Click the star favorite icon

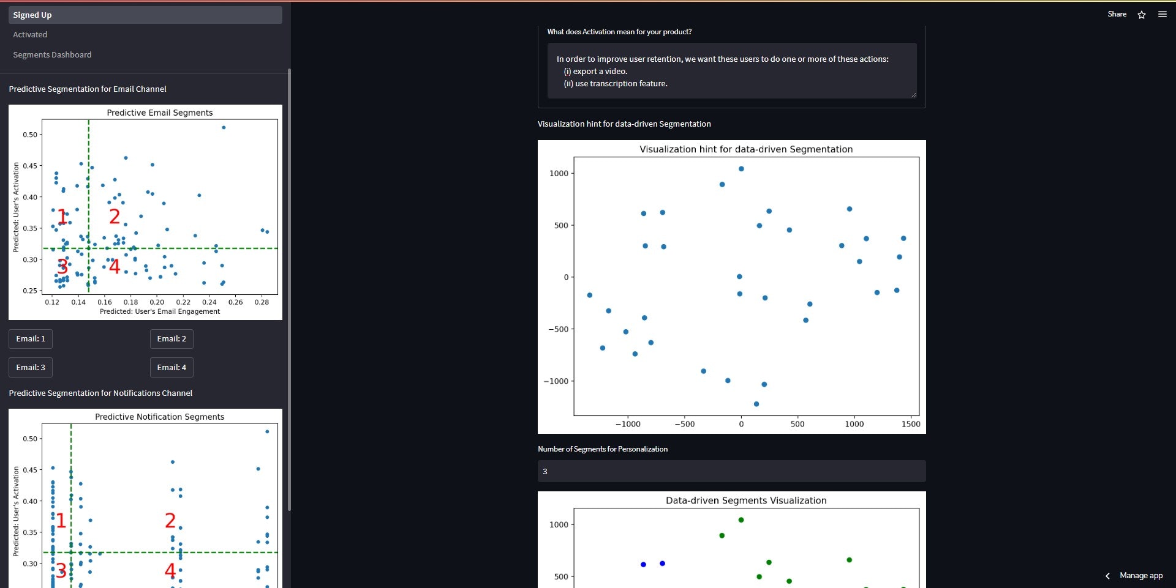pos(1142,15)
